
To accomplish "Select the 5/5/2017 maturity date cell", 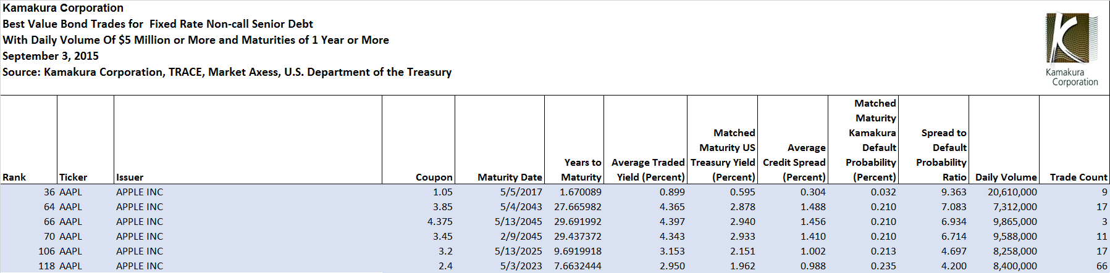I will 521,192.
